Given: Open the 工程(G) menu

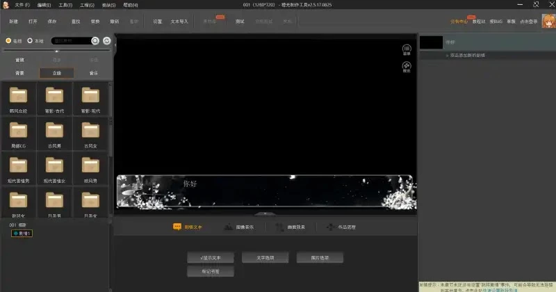Looking at the screenshot, I should tap(87, 5).
